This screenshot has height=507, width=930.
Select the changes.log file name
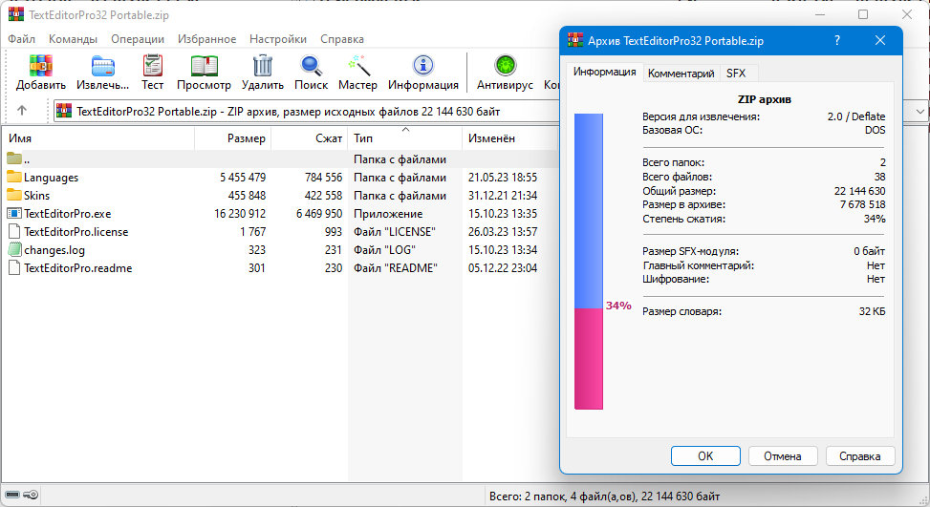point(54,250)
